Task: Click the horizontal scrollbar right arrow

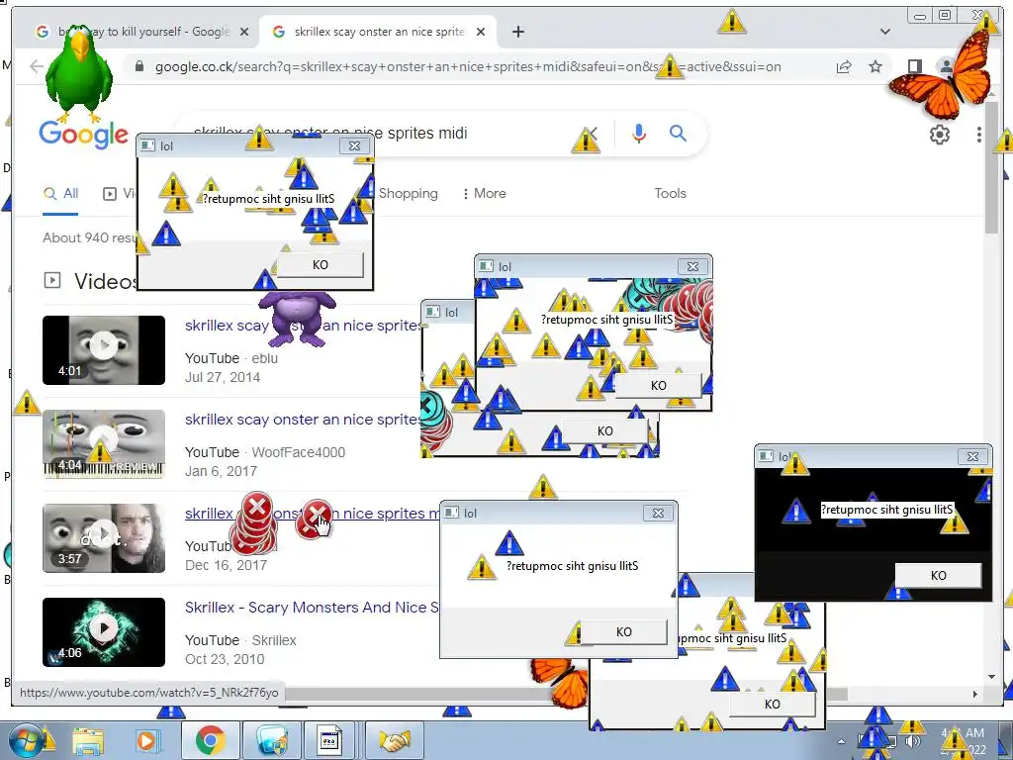Action: coord(975,694)
